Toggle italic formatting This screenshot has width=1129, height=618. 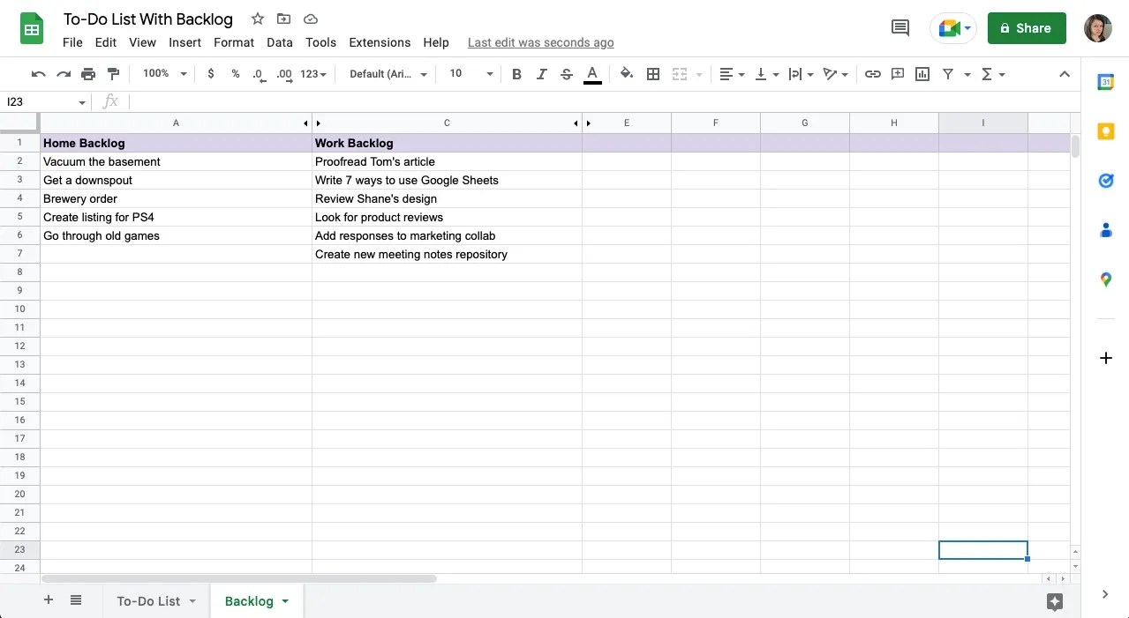(x=541, y=74)
